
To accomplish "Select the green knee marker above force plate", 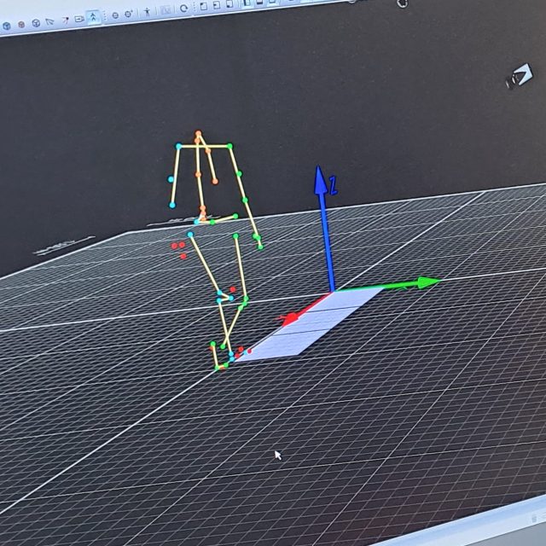I will pyautogui.click(x=245, y=299).
